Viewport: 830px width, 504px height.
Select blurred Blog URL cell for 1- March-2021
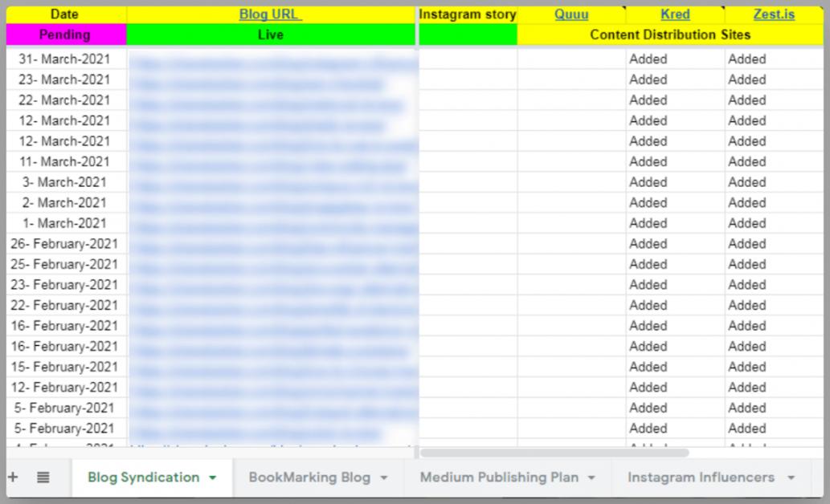pyautogui.click(x=271, y=223)
